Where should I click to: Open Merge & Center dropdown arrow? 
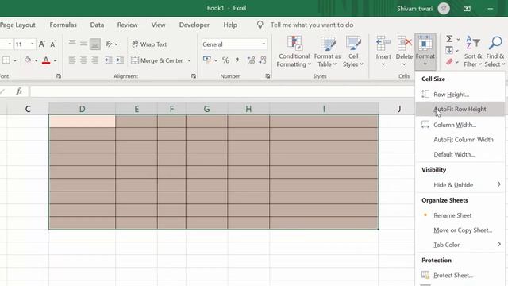pos(189,60)
